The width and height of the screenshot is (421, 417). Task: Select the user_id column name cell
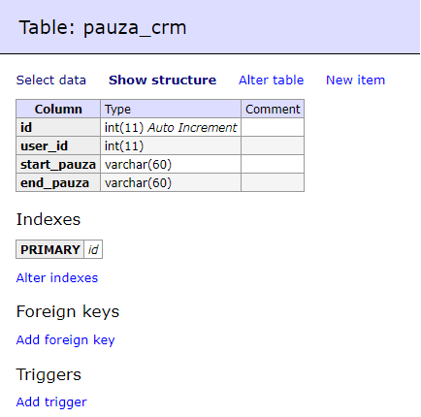coord(58,145)
